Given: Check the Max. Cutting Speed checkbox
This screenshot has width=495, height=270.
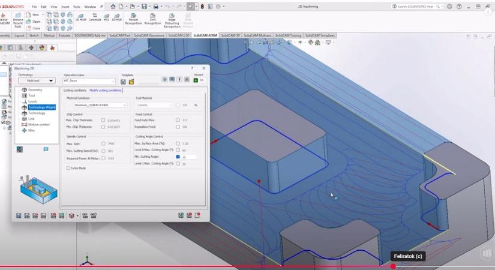Looking at the screenshot, I should 103,151.
